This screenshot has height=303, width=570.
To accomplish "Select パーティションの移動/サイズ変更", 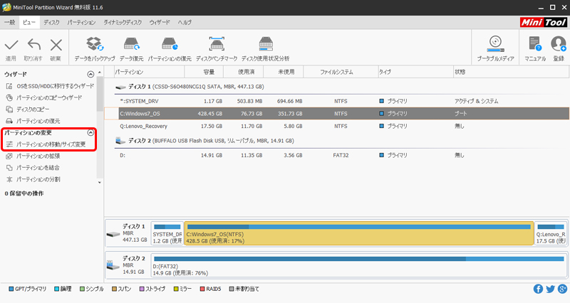I will (x=46, y=144).
